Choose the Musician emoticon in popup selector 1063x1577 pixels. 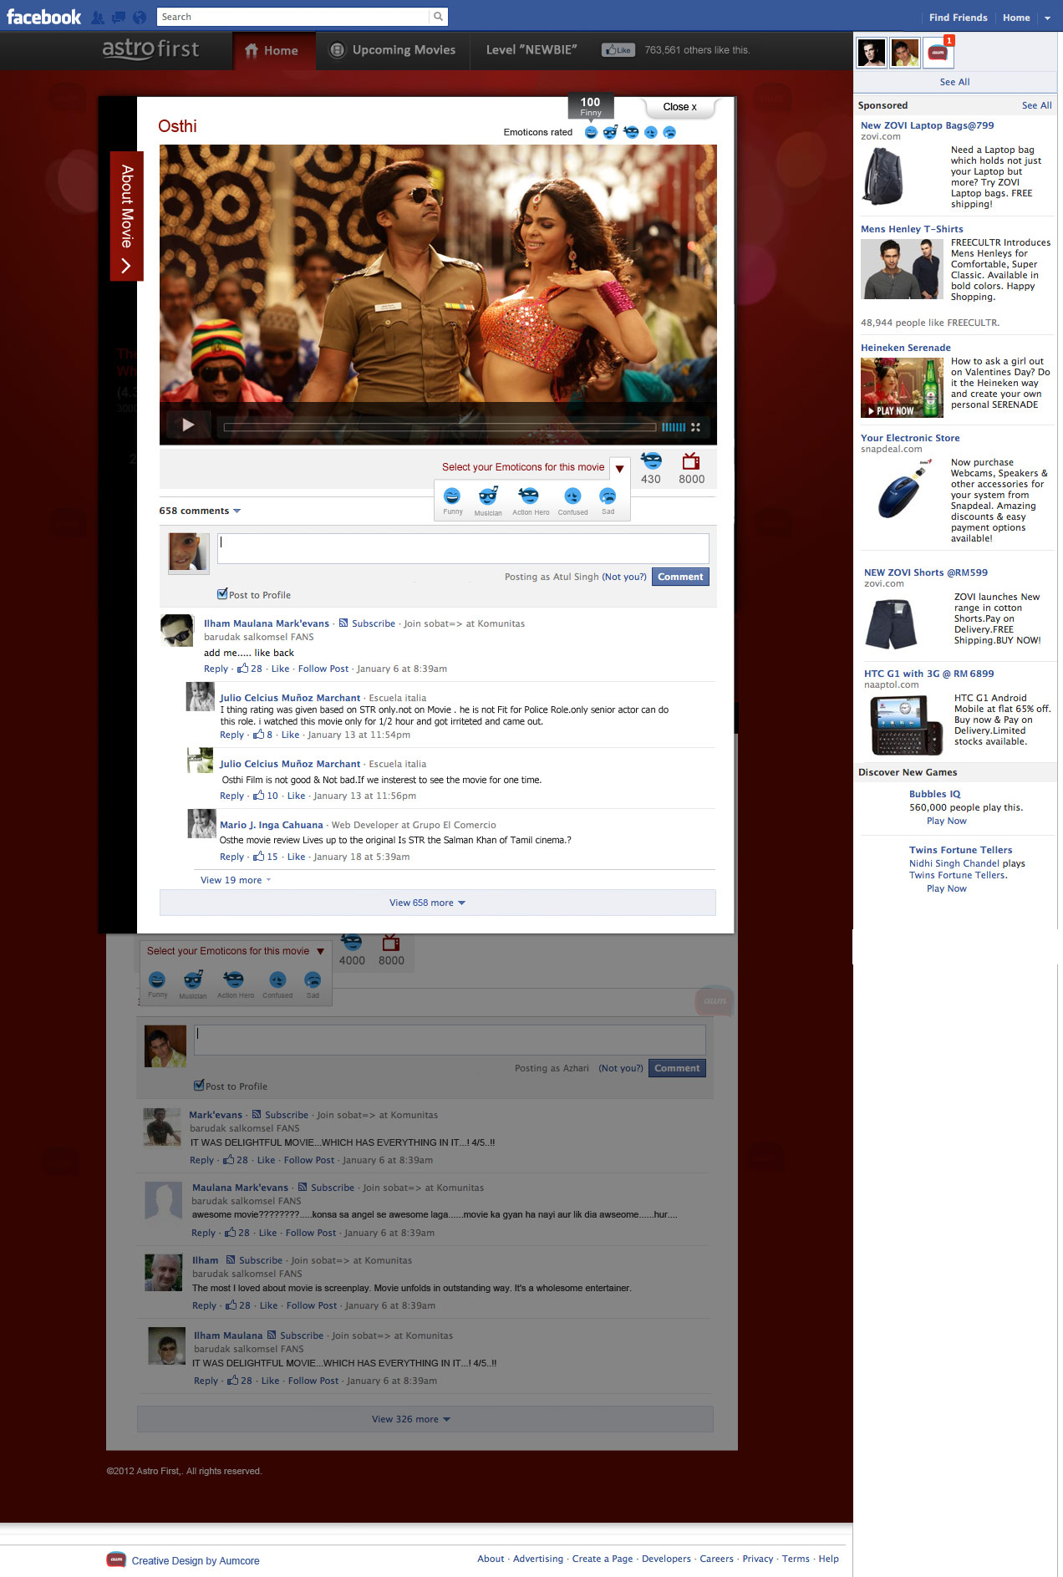tap(487, 496)
